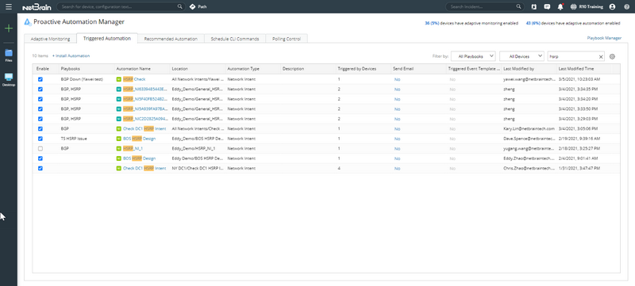Open the R10 Training domain selector

pyautogui.click(x=587, y=6)
